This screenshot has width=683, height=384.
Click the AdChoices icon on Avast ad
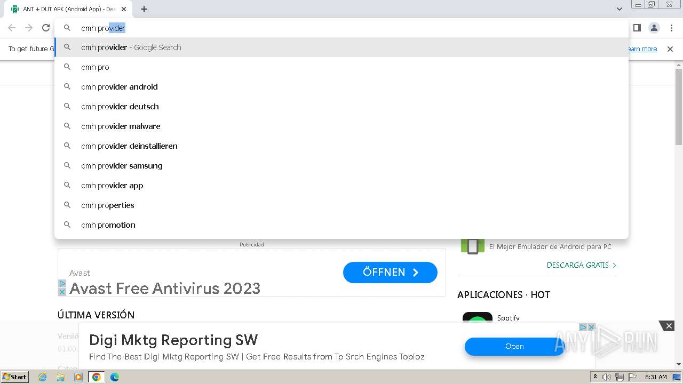click(62, 284)
